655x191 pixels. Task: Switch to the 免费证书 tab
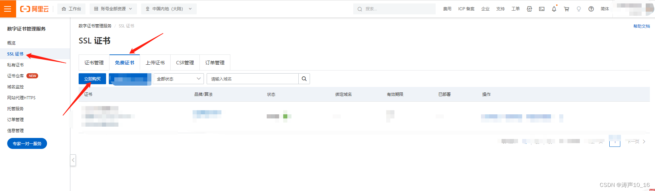tap(125, 63)
